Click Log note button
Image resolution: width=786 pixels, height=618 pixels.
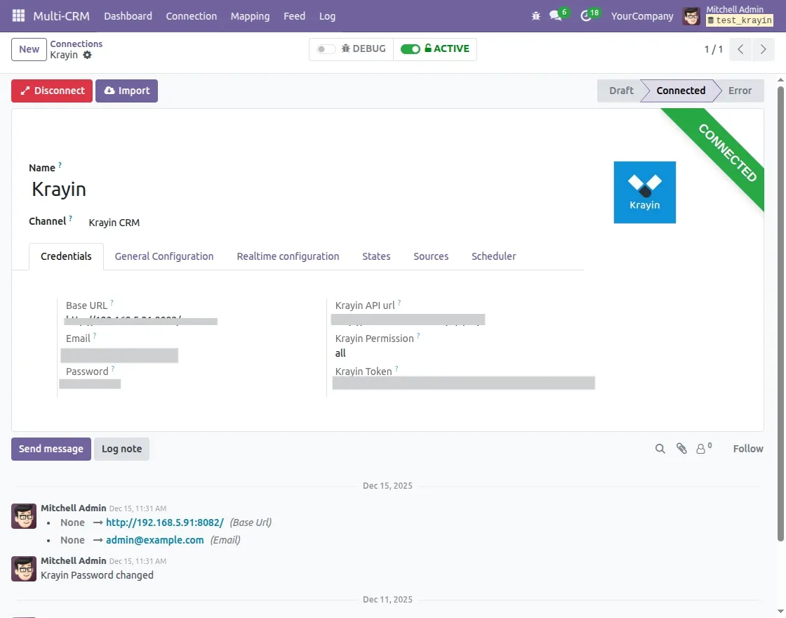(122, 449)
